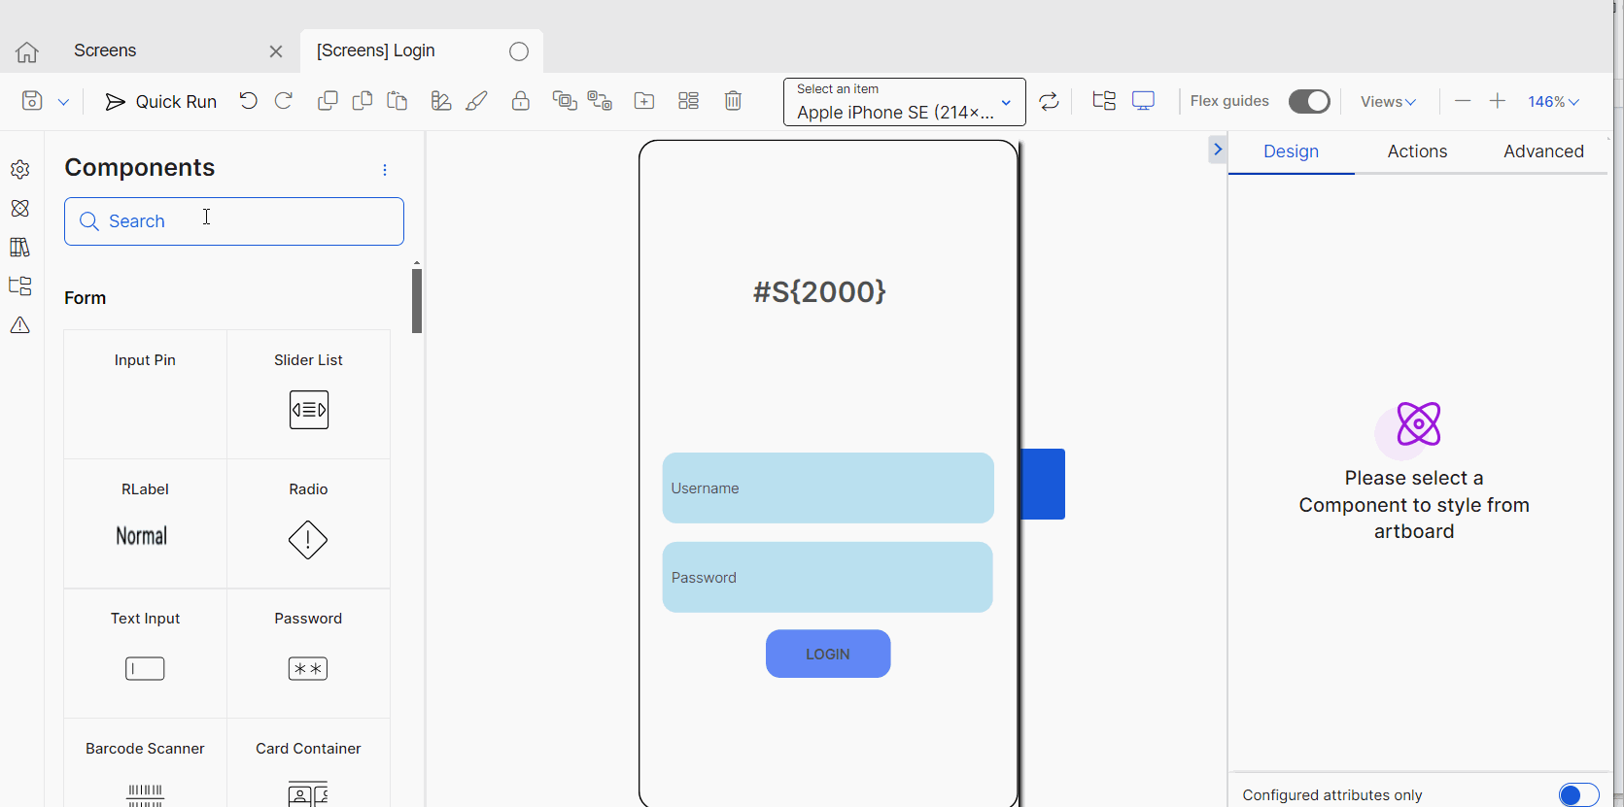Select the desktop monitor view icon

coord(1143,101)
